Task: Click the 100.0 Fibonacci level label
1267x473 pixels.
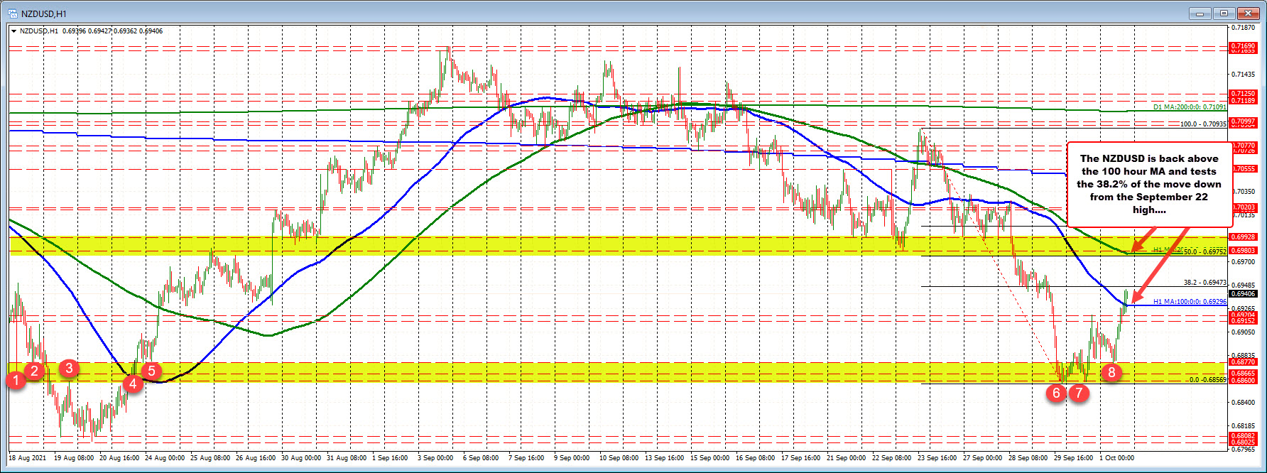Action: click(x=1203, y=124)
